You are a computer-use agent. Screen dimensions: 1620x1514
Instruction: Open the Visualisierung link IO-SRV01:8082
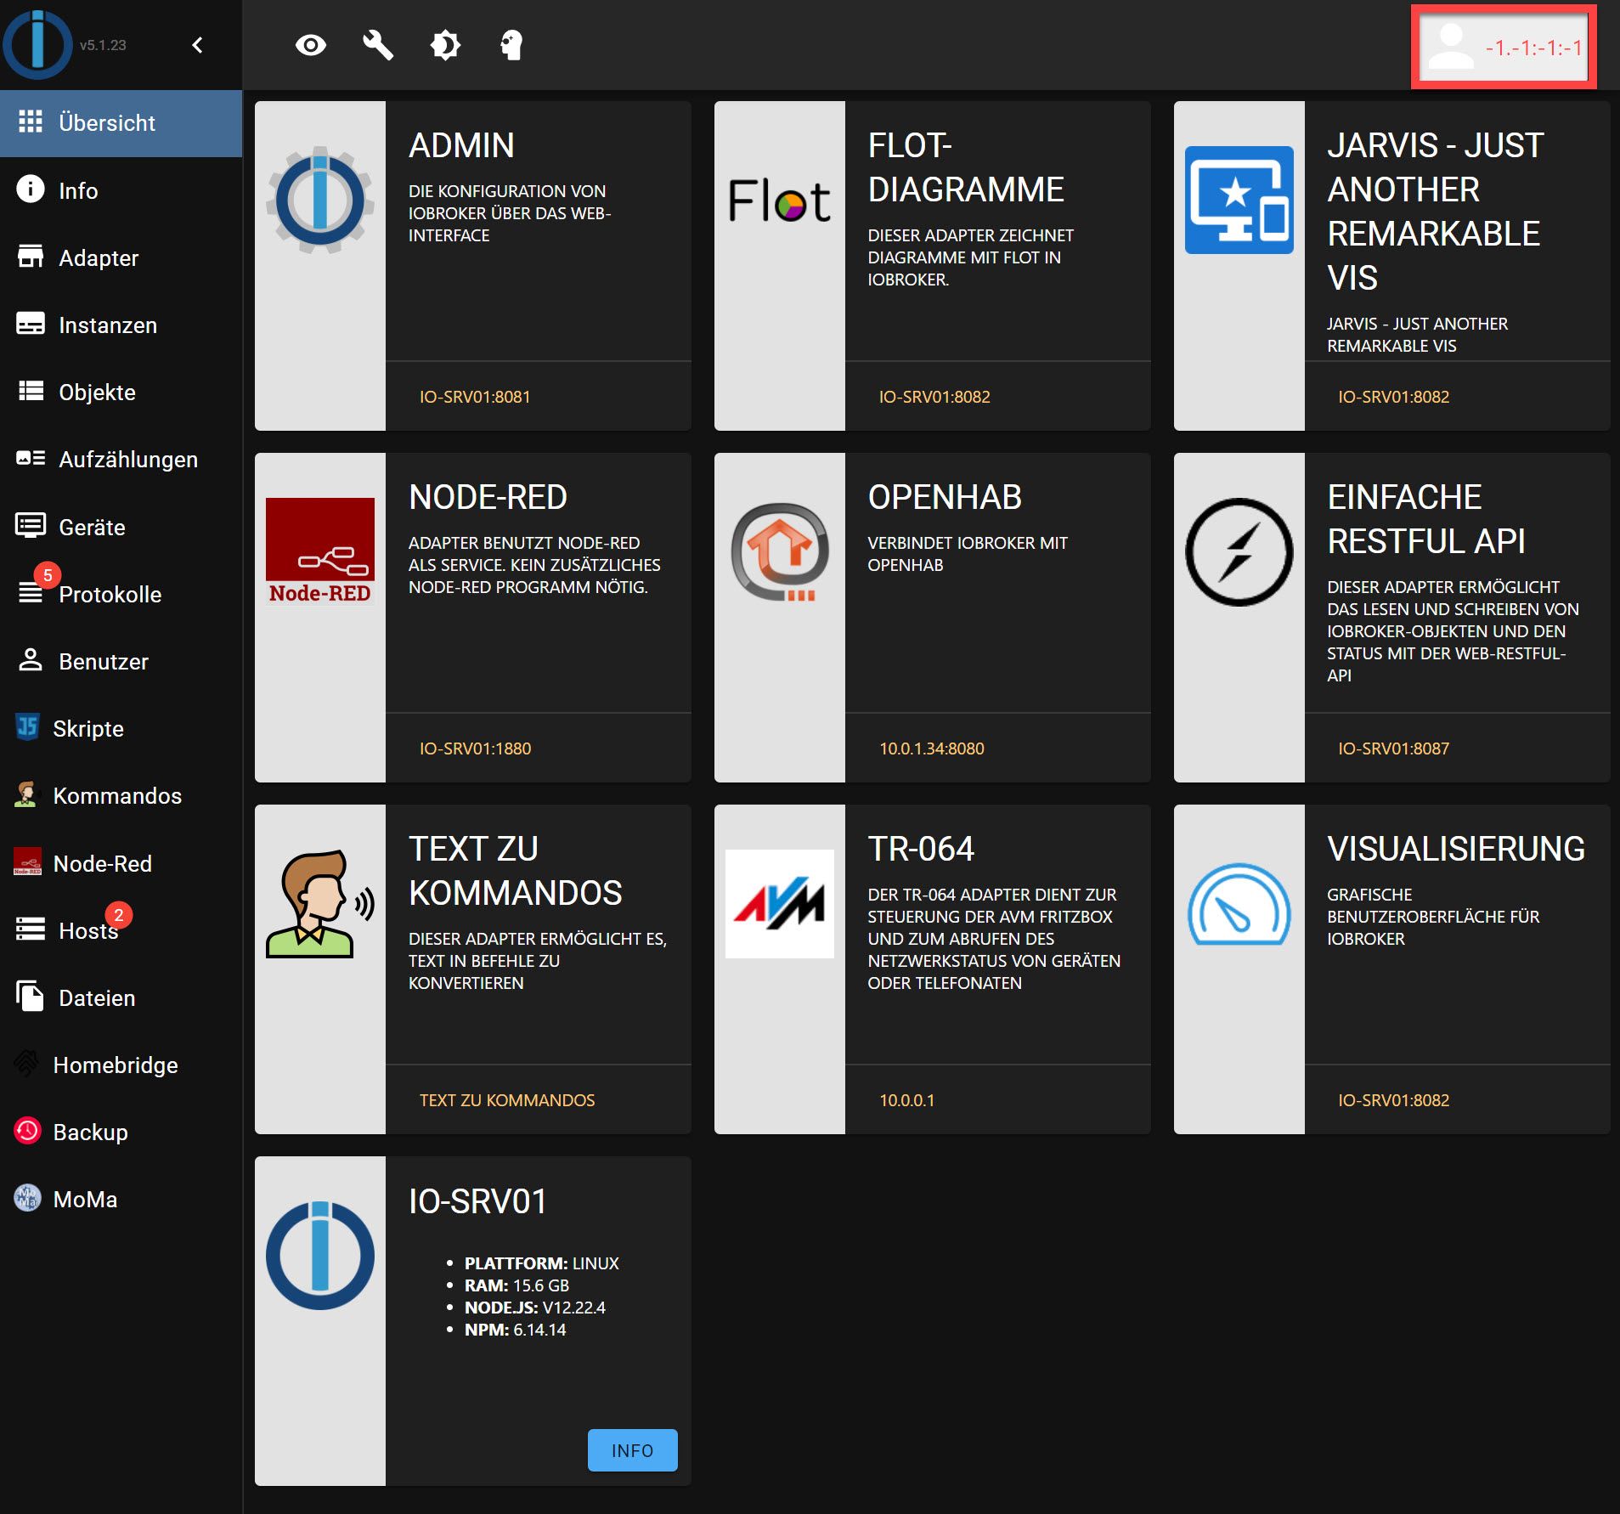pyautogui.click(x=1394, y=1100)
